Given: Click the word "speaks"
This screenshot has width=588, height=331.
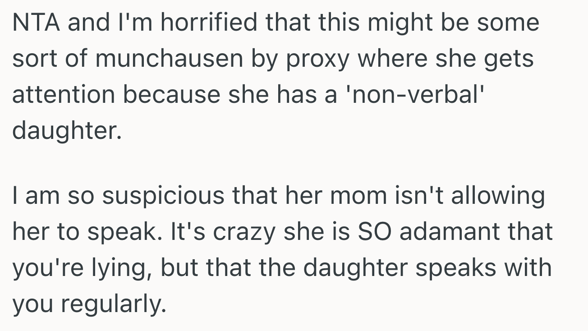Looking at the screenshot, I should 455,268.
